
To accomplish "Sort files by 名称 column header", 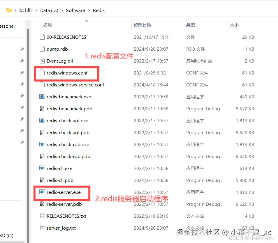I will [x=48, y=25].
